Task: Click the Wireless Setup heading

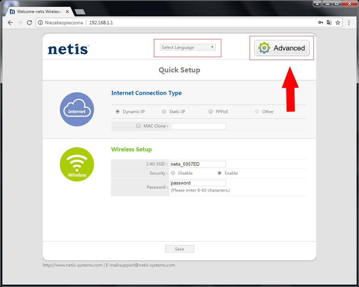Action: 131,149
